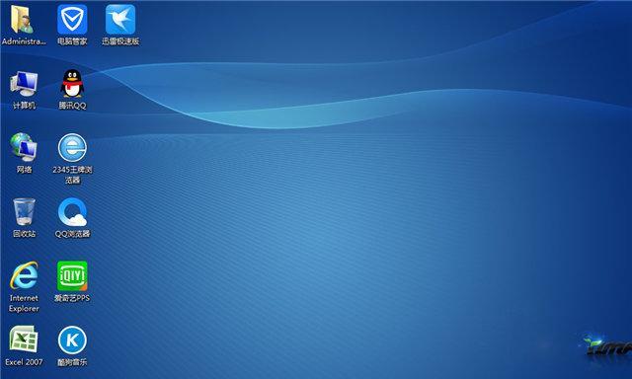Click the "迅雷极速版" text caption
Viewport: 632px width, 379px height.
(x=120, y=41)
